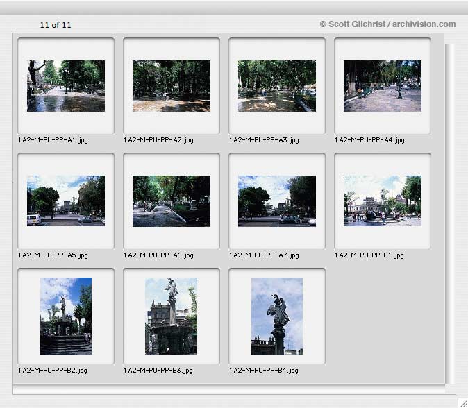Select thumbnail 1A2-M-PU-PP-B3.jpg

(171, 316)
